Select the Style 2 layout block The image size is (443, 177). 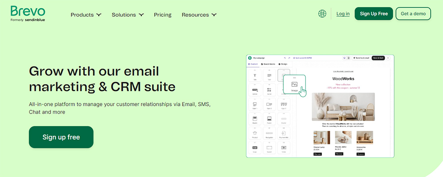269,105
